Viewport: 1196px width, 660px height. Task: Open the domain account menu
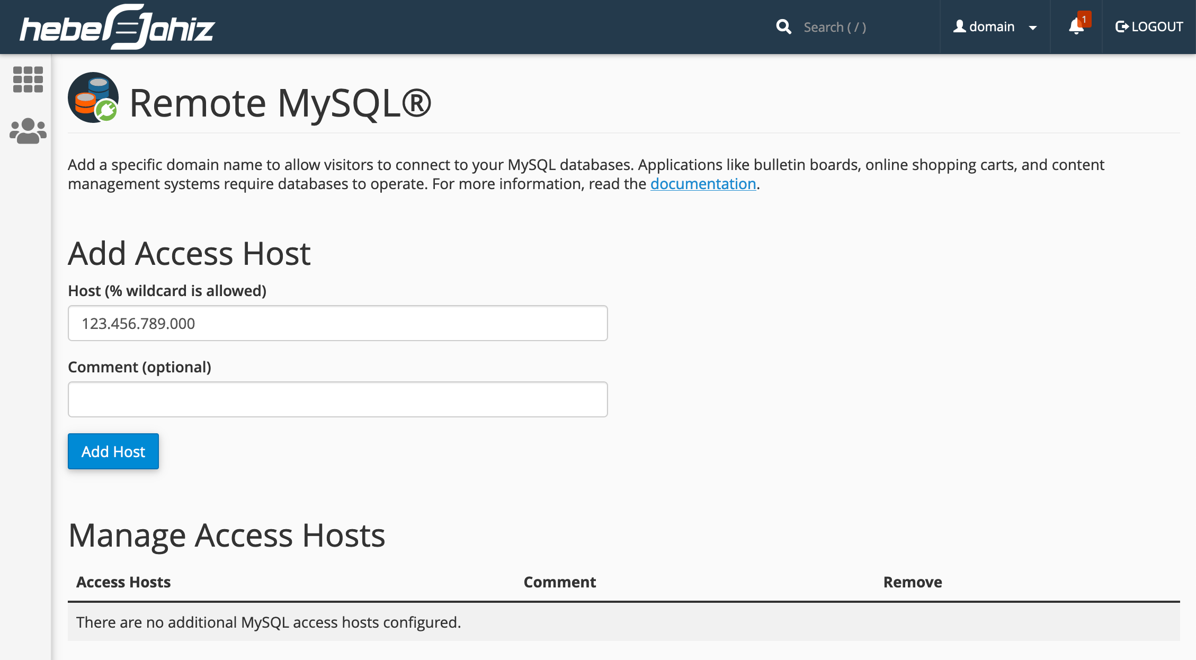[x=992, y=27]
